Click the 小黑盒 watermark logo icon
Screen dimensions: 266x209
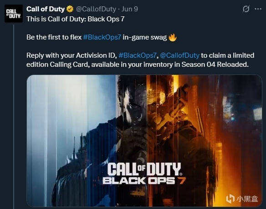click(x=230, y=199)
